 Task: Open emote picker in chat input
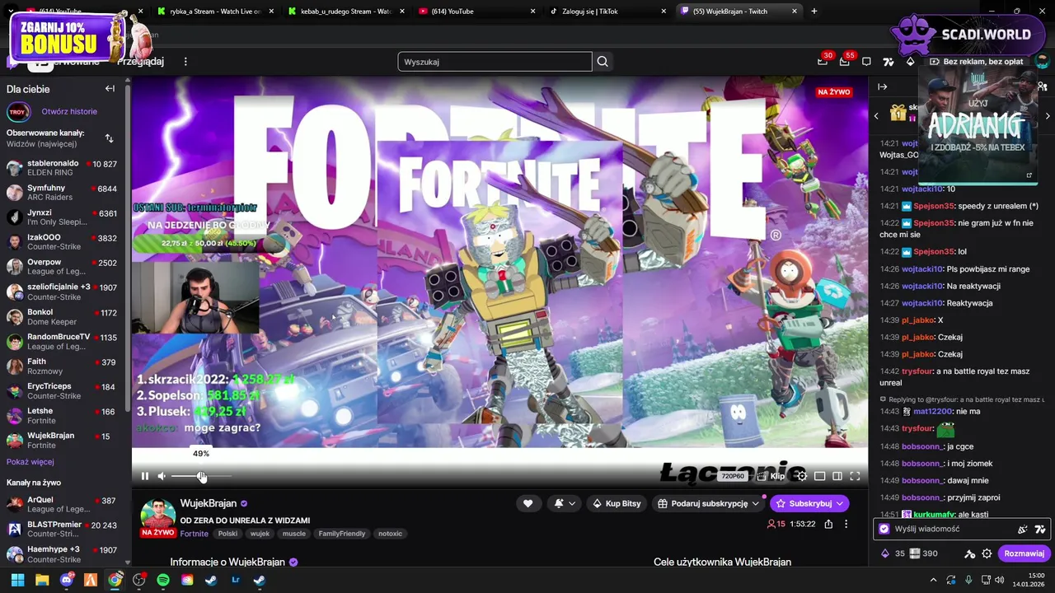pyautogui.click(x=1023, y=529)
